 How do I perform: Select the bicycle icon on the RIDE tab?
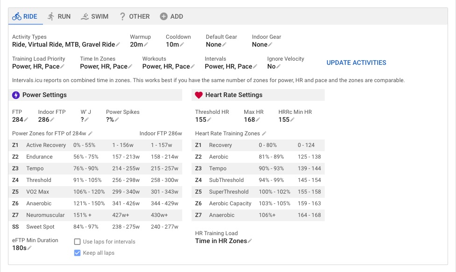pos(16,16)
